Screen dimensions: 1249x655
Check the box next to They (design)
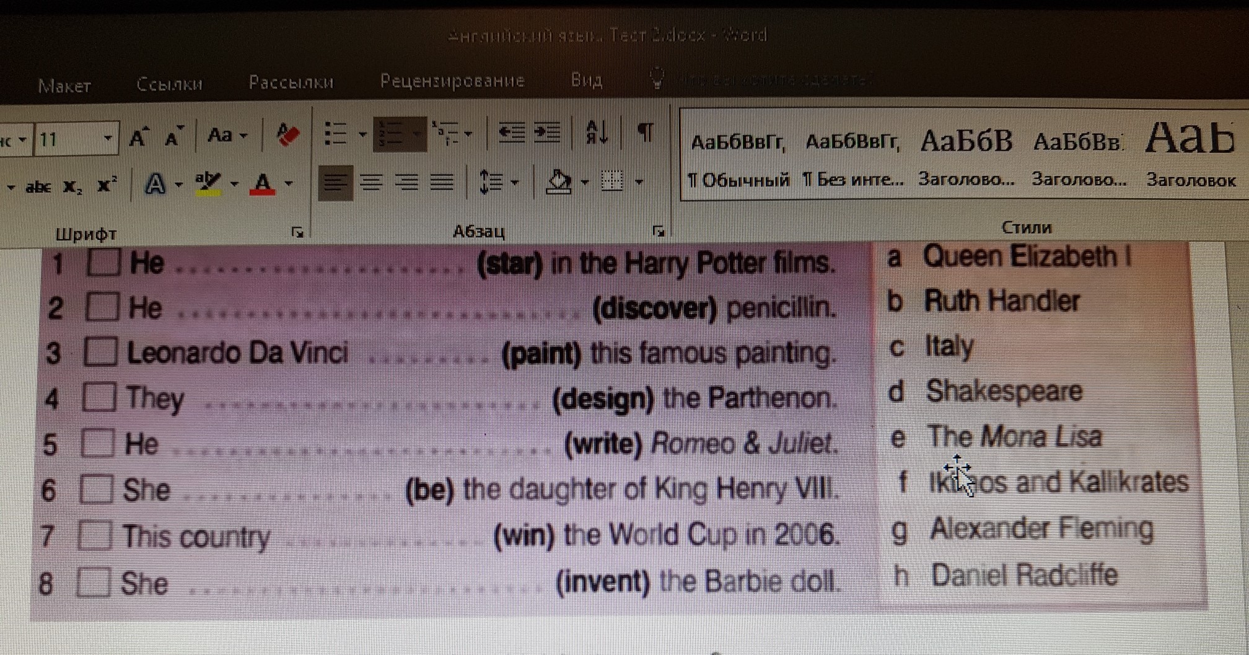coord(99,398)
